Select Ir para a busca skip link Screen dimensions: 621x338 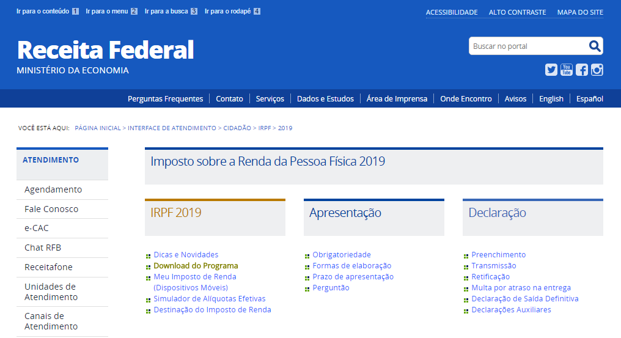click(171, 11)
